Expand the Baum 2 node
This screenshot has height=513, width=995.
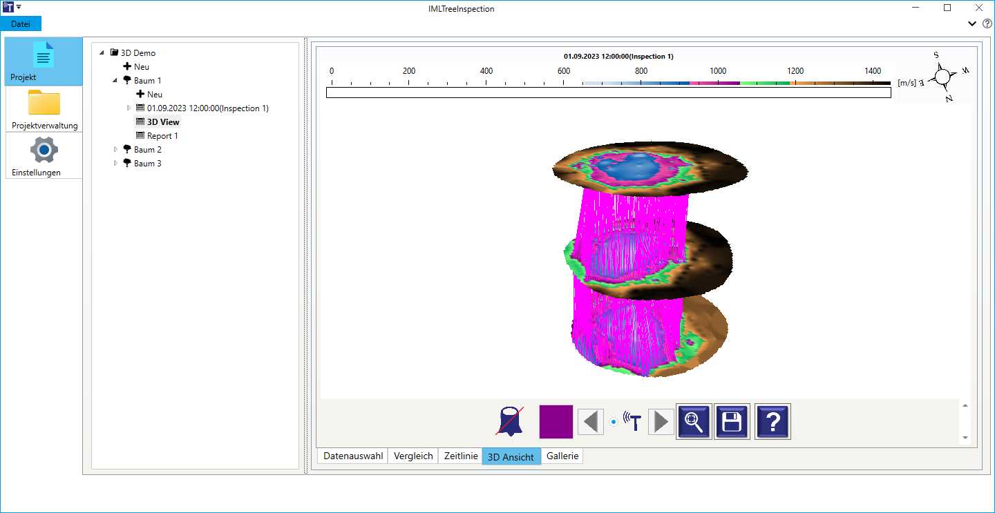[116, 149]
